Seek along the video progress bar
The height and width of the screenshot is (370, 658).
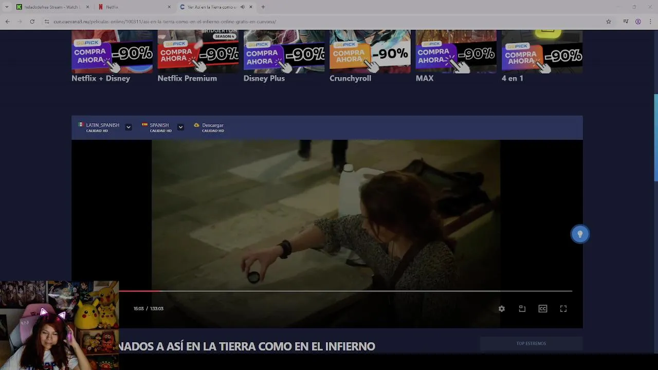coord(345,291)
